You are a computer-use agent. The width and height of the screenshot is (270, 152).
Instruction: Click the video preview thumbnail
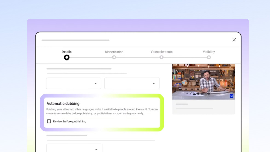(x=204, y=82)
